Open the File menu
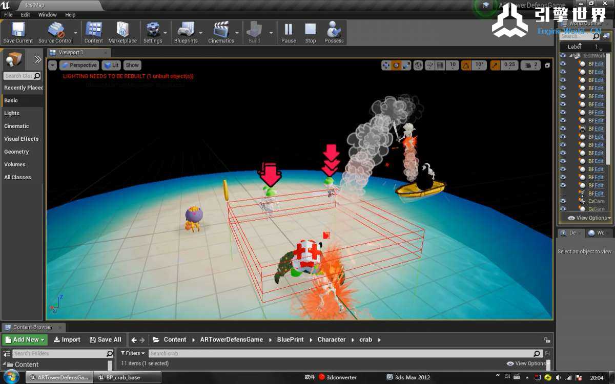This screenshot has width=615, height=384. (x=8, y=15)
